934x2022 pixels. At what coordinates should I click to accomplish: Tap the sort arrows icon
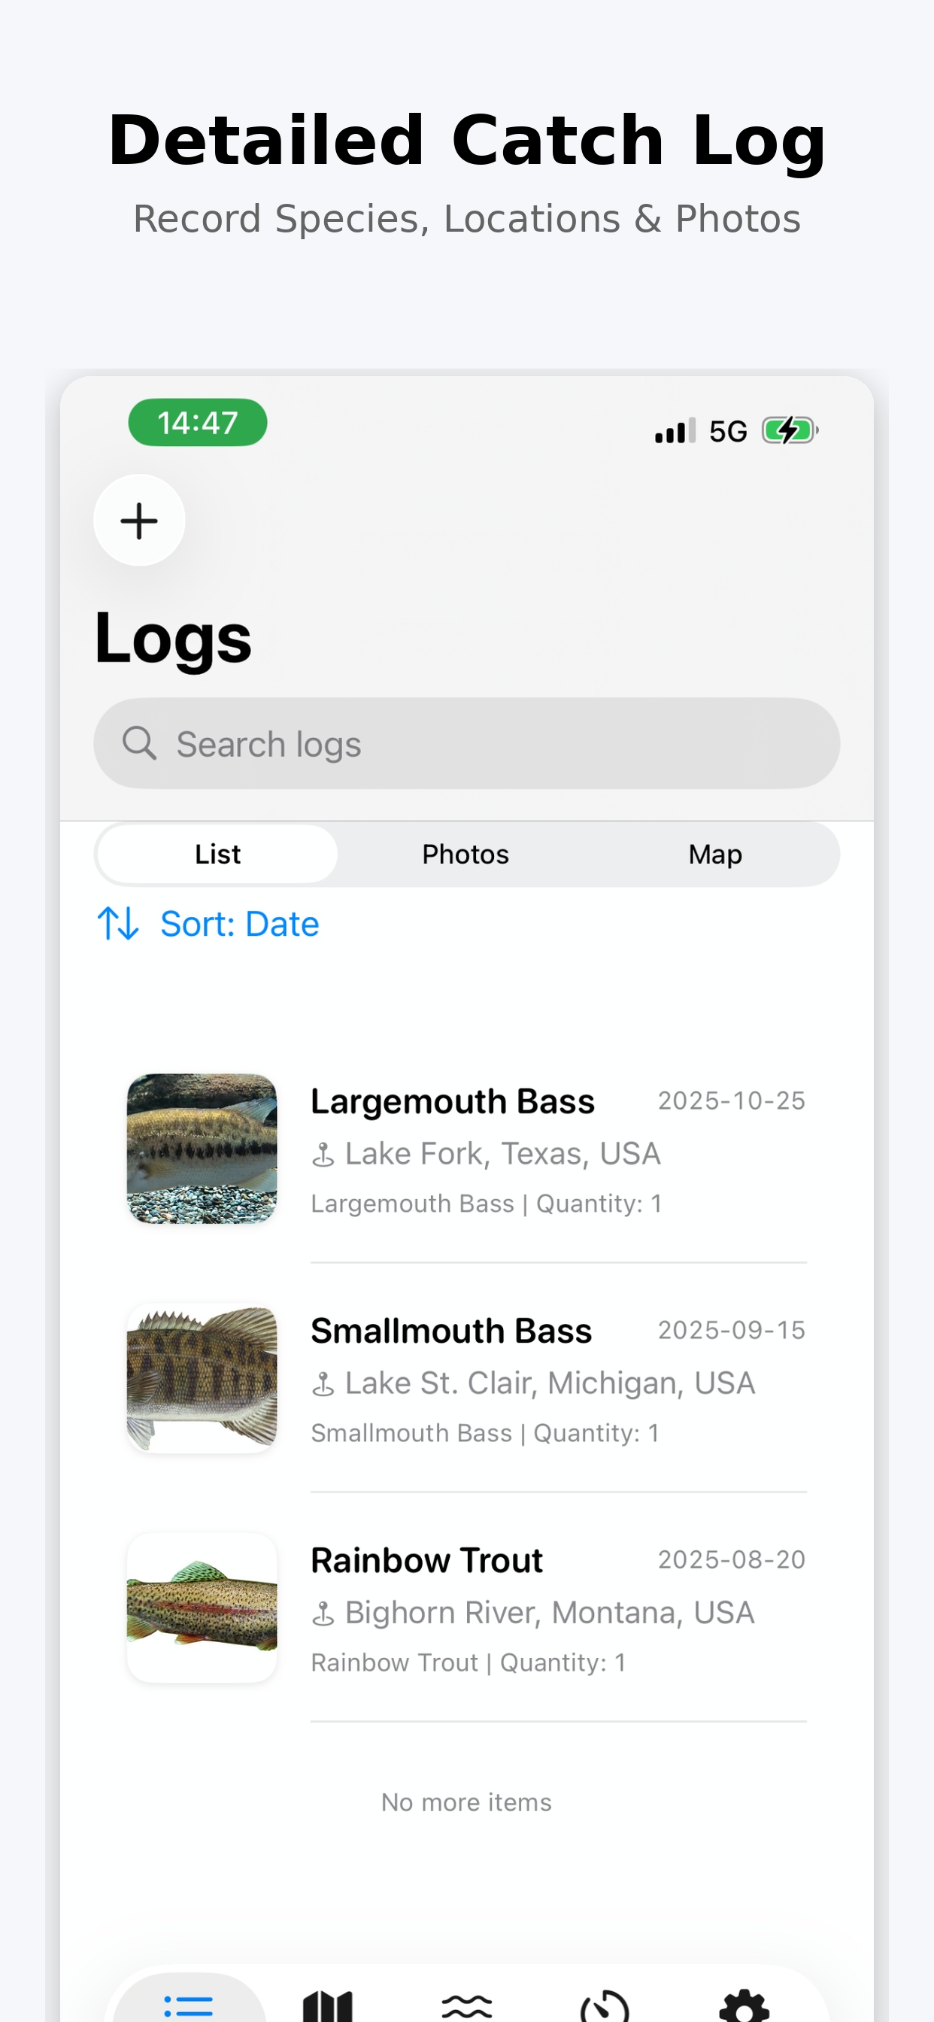pyautogui.click(x=118, y=923)
